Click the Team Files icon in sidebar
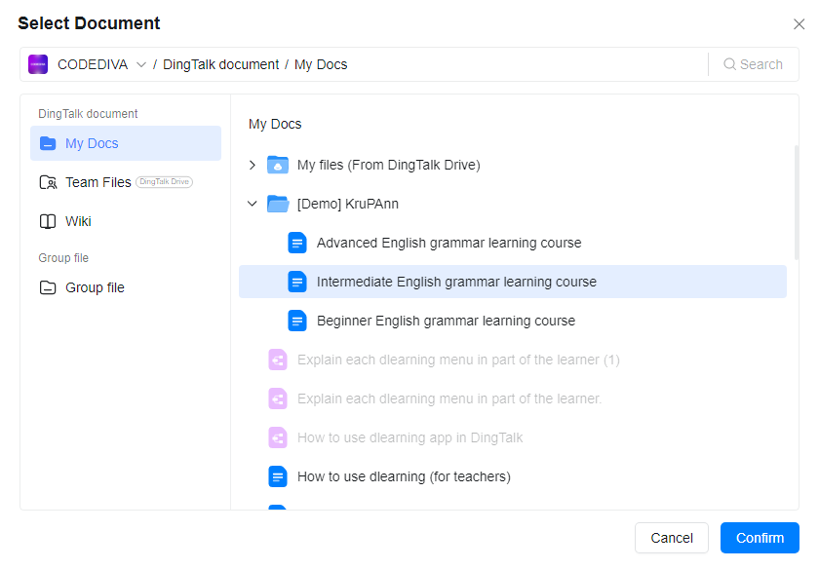 coord(48,182)
